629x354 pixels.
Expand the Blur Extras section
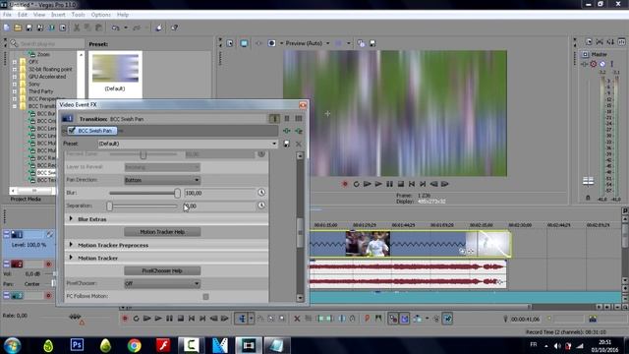(x=71, y=218)
